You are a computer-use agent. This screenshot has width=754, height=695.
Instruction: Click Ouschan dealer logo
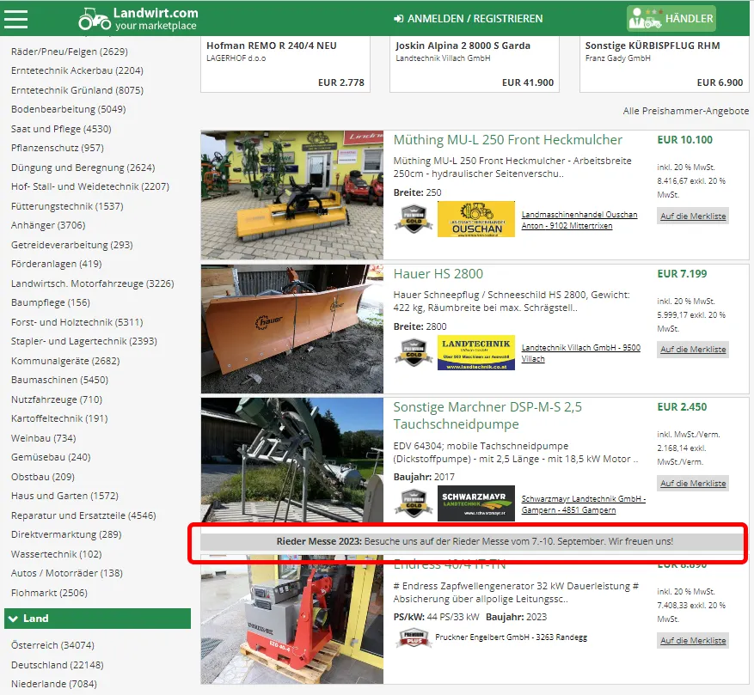476,219
